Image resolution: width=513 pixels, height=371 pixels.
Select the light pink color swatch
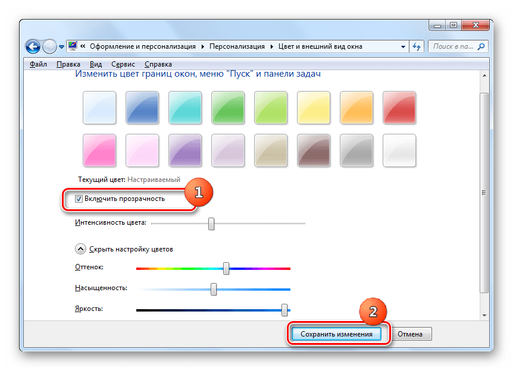click(x=142, y=150)
